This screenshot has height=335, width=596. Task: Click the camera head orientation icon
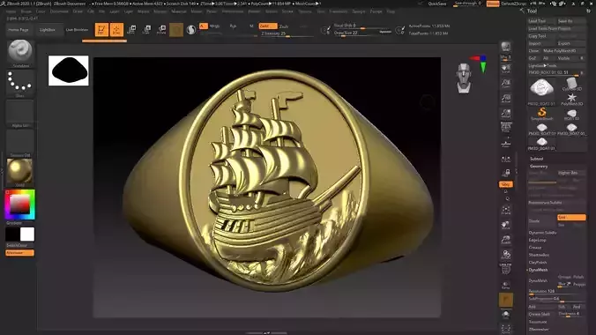pos(464,78)
